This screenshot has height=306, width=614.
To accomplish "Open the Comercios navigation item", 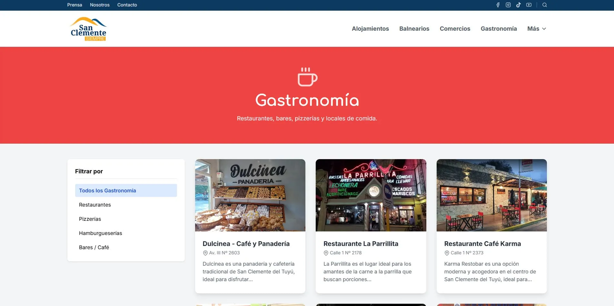I will coord(455,29).
